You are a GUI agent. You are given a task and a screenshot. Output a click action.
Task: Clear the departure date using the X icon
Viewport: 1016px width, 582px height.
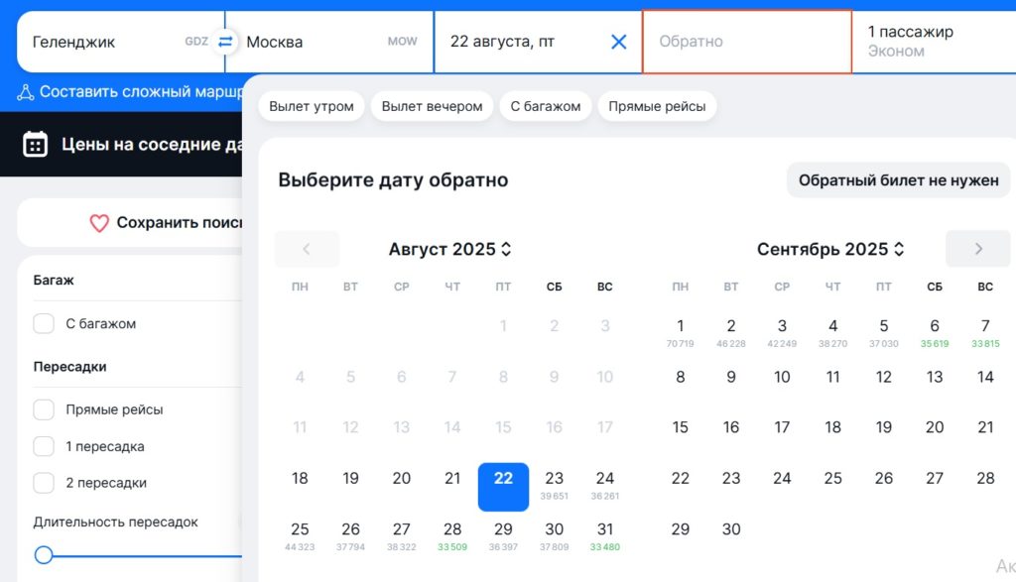pyautogui.click(x=618, y=42)
